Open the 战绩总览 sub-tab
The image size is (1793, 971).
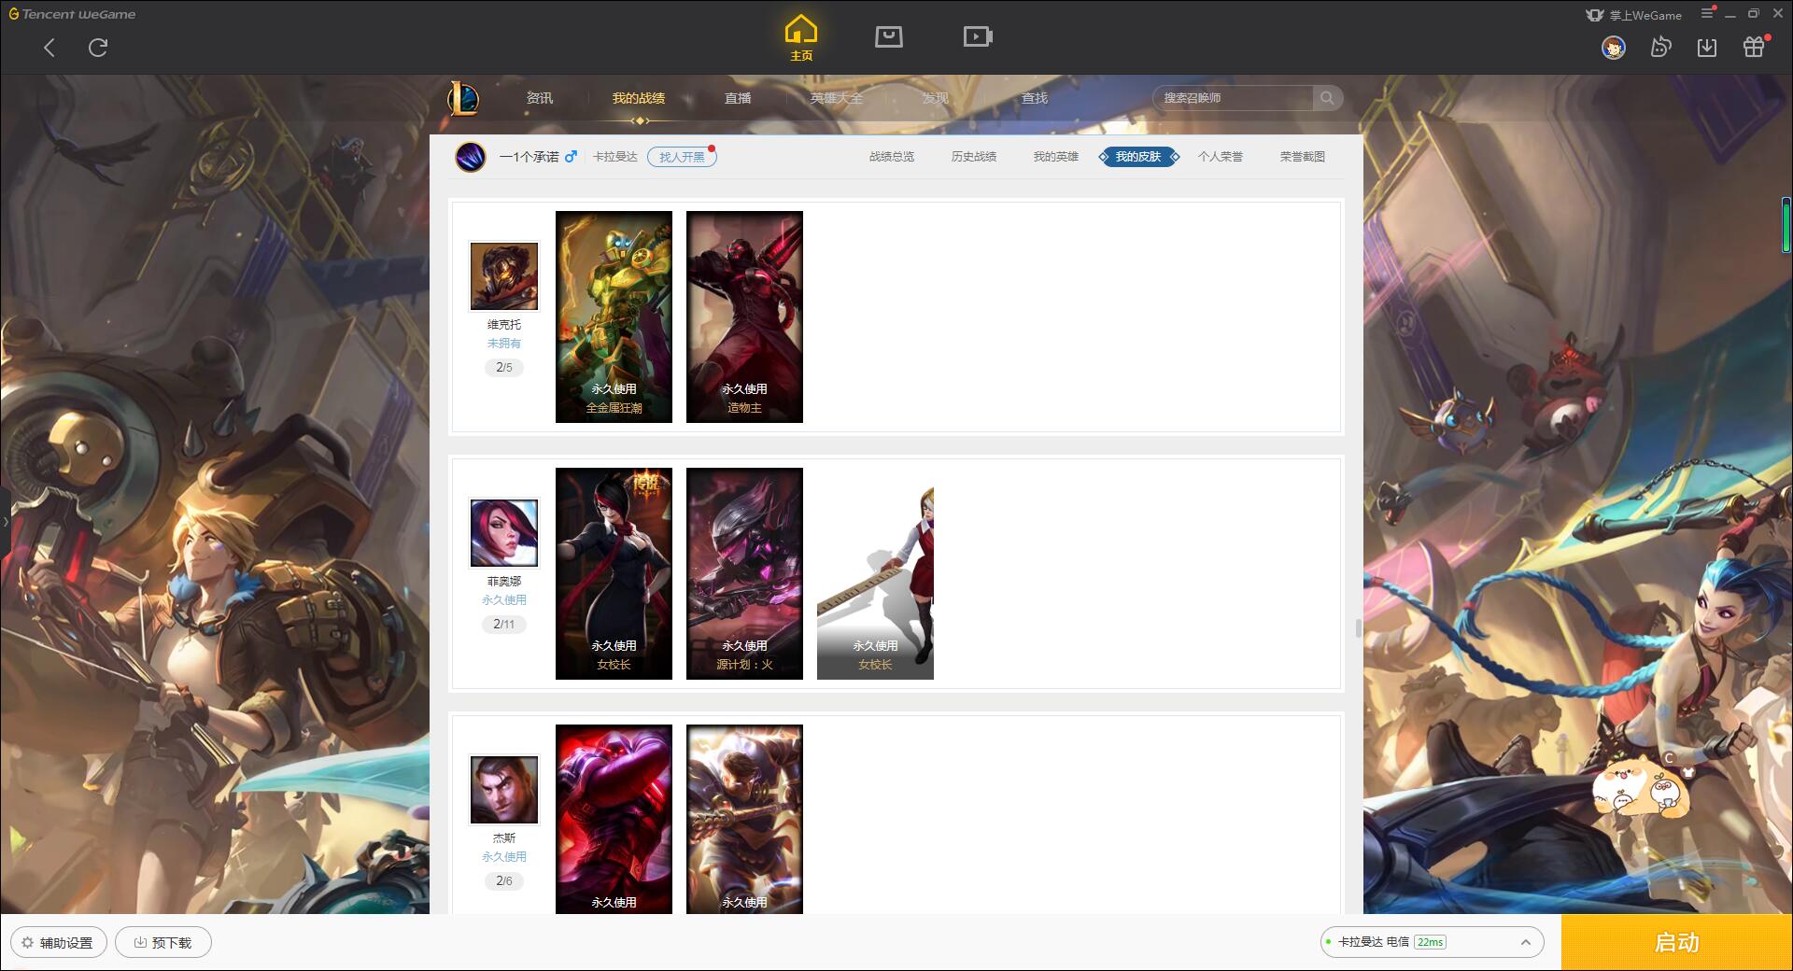tap(892, 157)
